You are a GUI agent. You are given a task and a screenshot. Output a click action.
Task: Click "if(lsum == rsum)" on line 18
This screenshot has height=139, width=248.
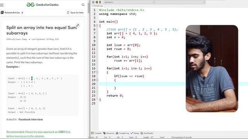click(129, 76)
